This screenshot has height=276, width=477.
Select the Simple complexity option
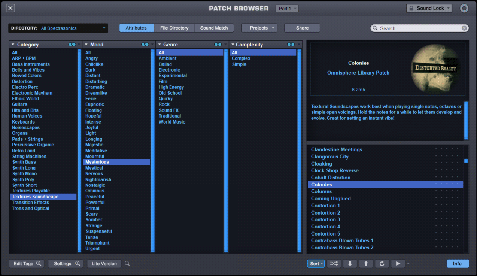pos(239,64)
